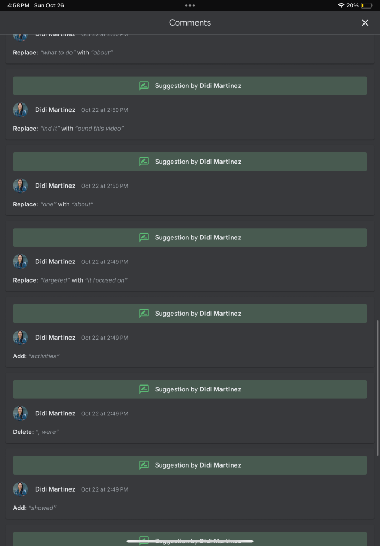Image resolution: width=380 pixels, height=546 pixels.
Task: Tap the home indicator bar at the bottom
Action: 190,541
